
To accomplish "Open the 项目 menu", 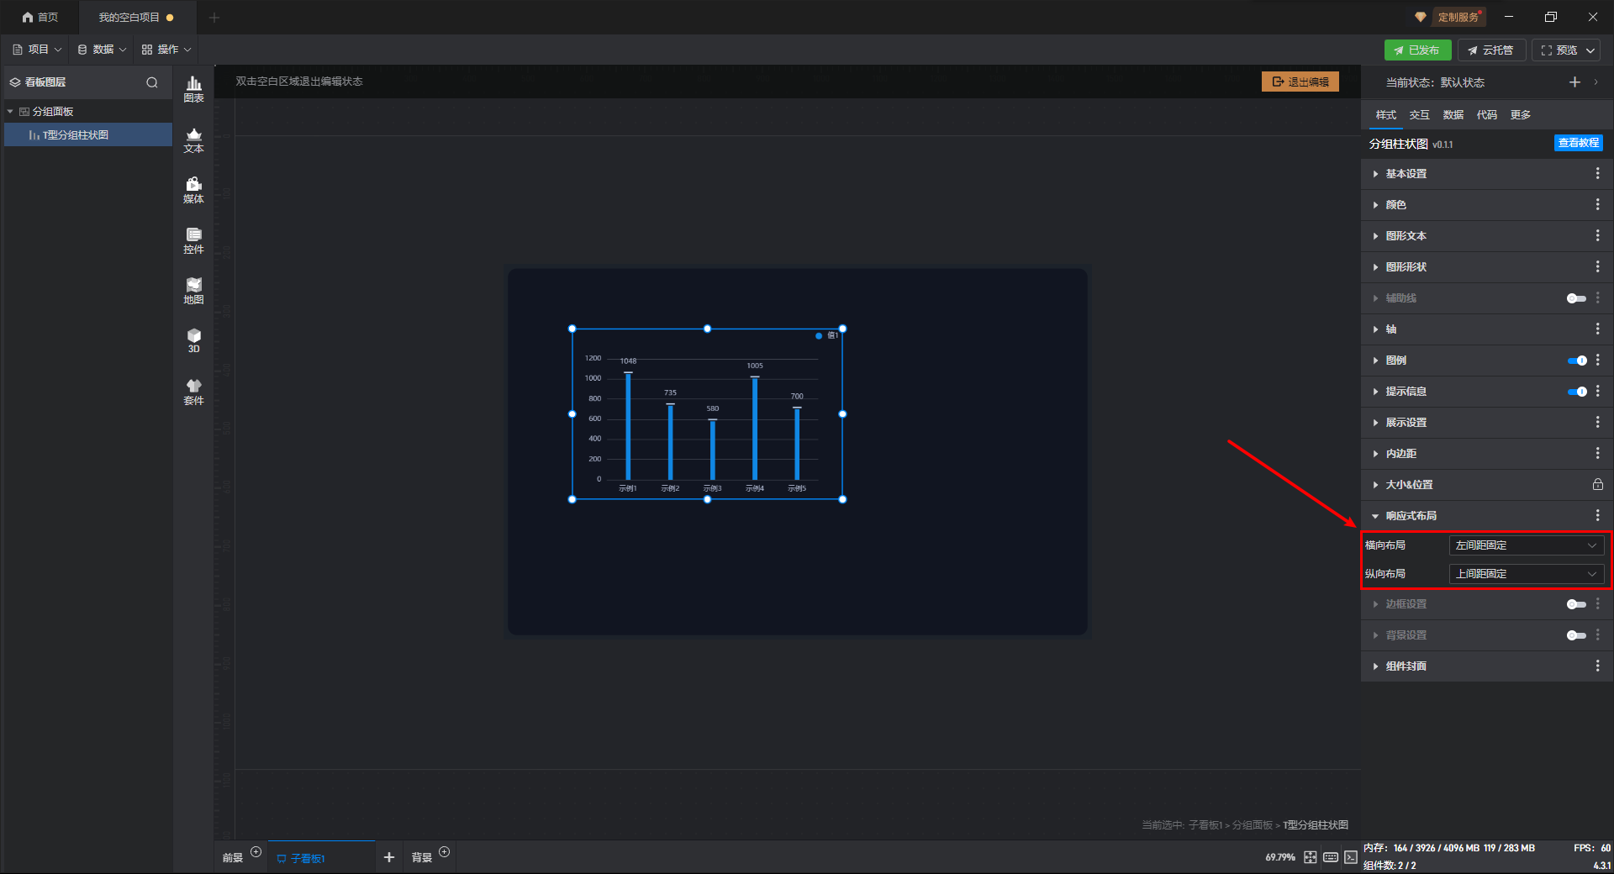I will tap(38, 50).
